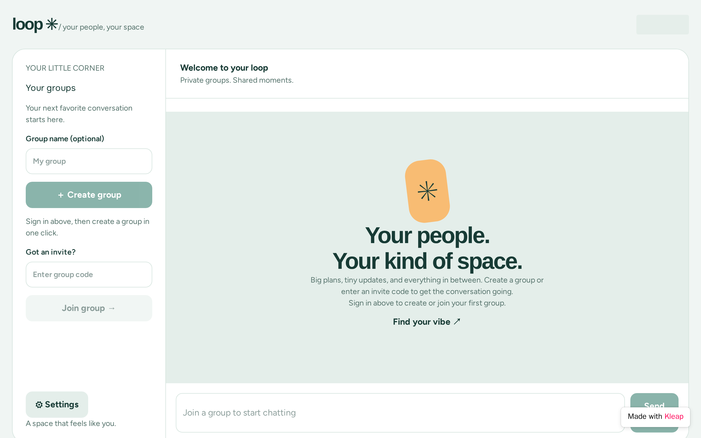Click 'Sign in above, then create a group' hint
Image resolution: width=701 pixels, height=438 pixels.
(x=87, y=227)
